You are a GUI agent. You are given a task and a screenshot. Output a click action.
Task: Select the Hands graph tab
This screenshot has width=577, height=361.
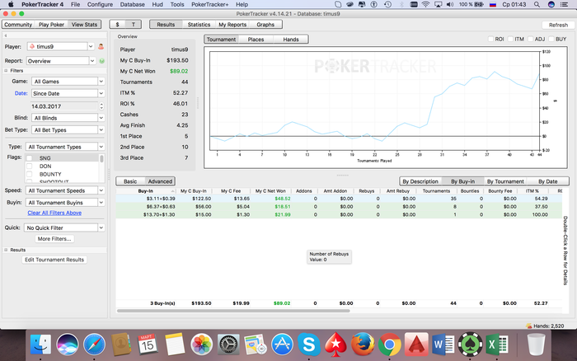(x=291, y=40)
